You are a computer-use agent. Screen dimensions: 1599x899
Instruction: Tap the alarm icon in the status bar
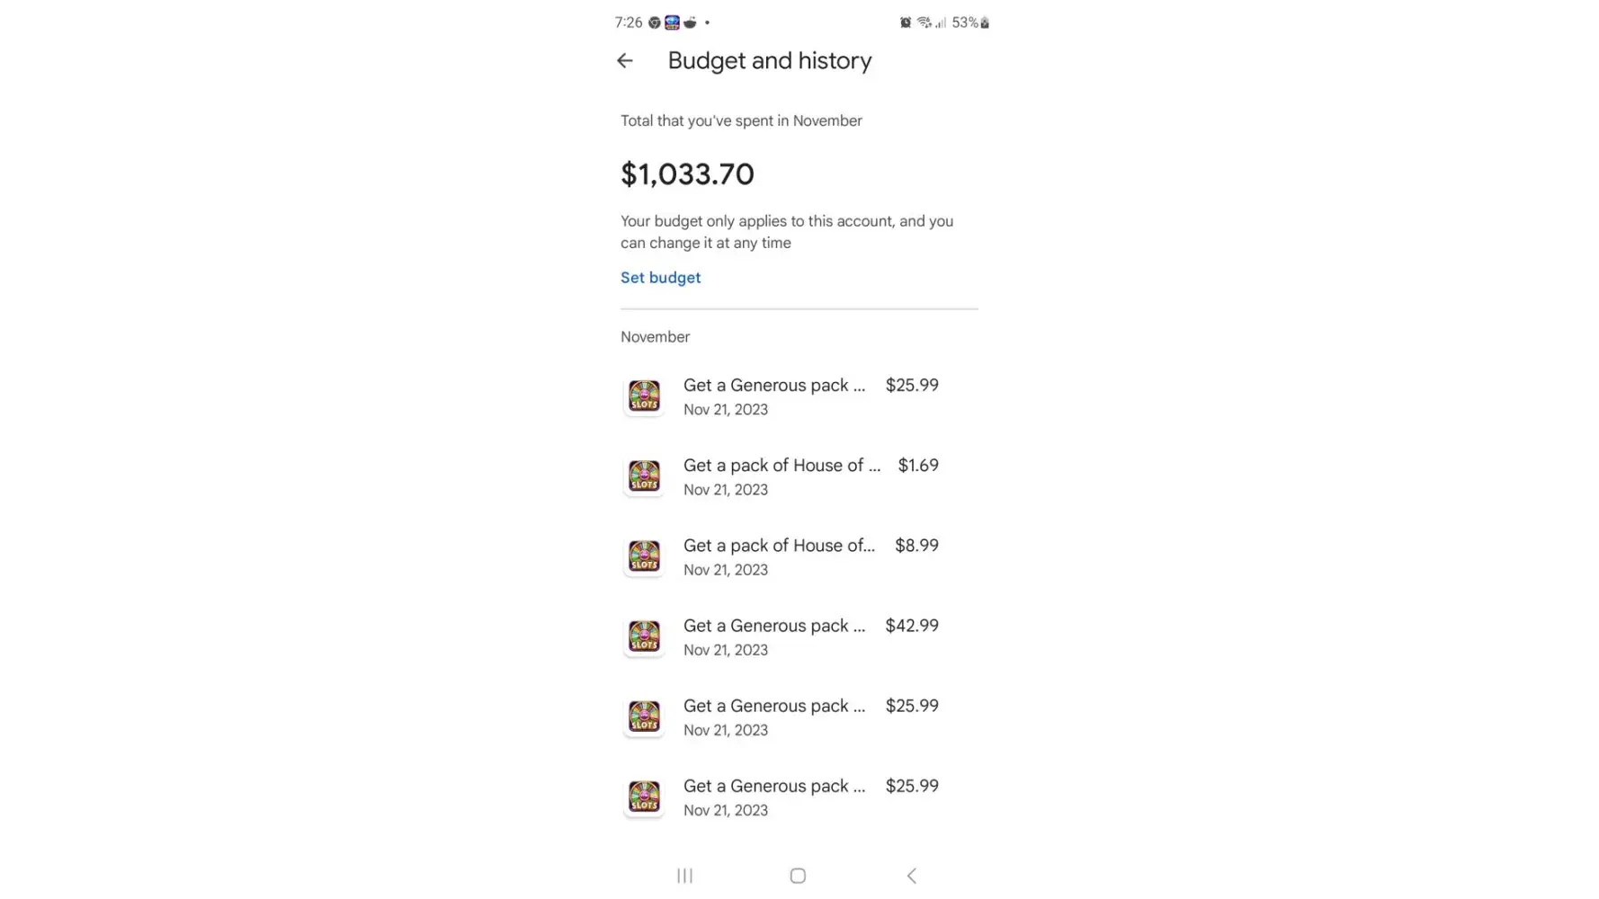pyautogui.click(x=905, y=22)
